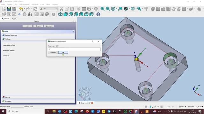The image size is (204, 114).
Task: Undo the last action
Action: [x=21, y=9]
